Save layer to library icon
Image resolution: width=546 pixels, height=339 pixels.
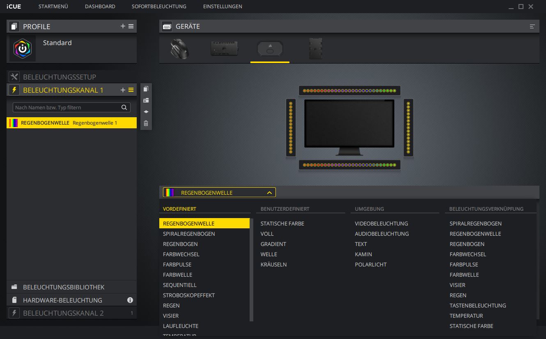coord(146,100)
